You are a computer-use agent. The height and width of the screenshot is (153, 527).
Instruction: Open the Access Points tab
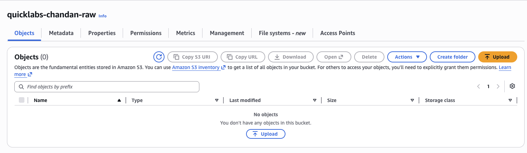pos(338,33)
